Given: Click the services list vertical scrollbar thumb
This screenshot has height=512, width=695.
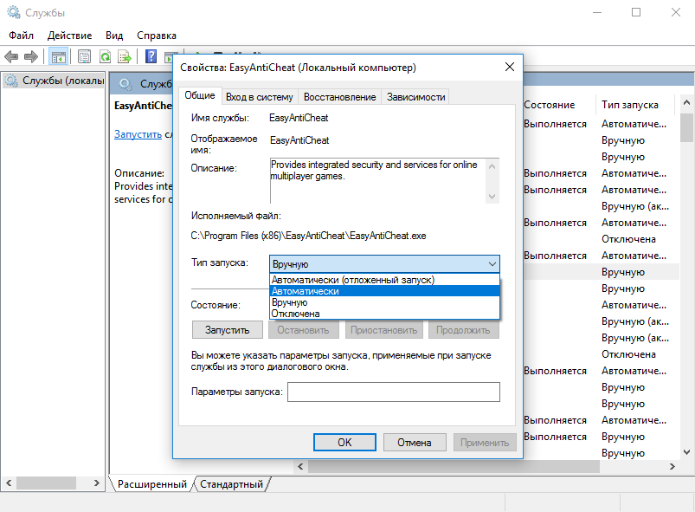Looking at the screenshot, I should click(686, 127).
